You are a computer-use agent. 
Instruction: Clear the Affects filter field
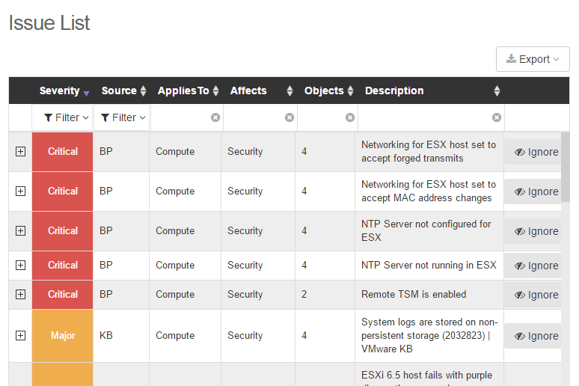click(289, 117)
